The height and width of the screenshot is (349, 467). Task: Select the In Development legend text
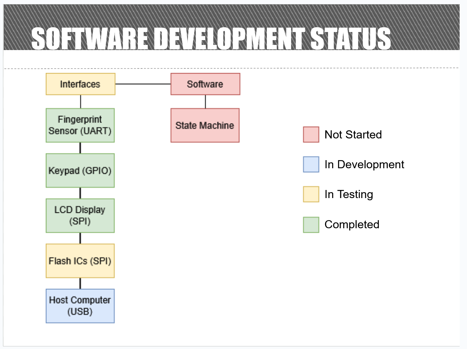(364, 165)
